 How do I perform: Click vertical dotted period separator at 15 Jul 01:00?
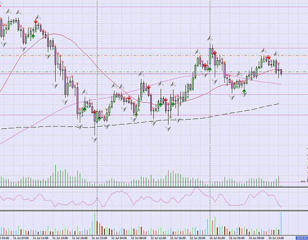tap(210, 118)
